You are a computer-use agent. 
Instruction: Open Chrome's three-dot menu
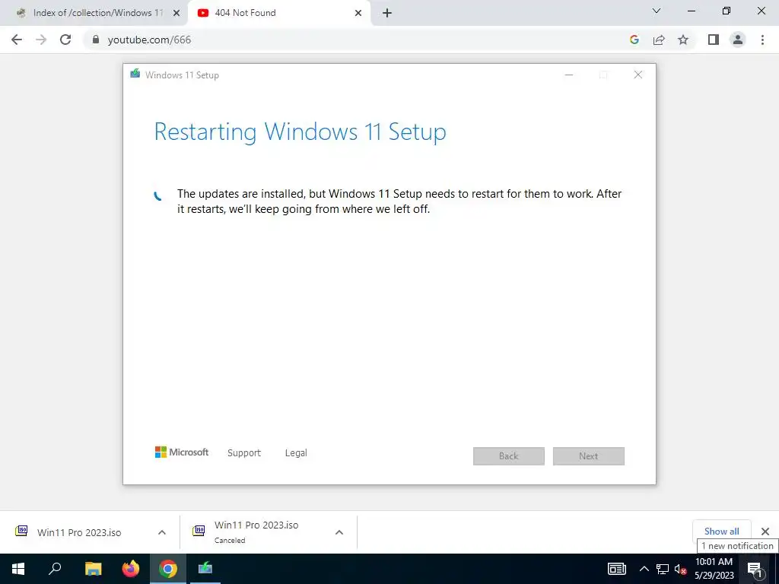762,40
